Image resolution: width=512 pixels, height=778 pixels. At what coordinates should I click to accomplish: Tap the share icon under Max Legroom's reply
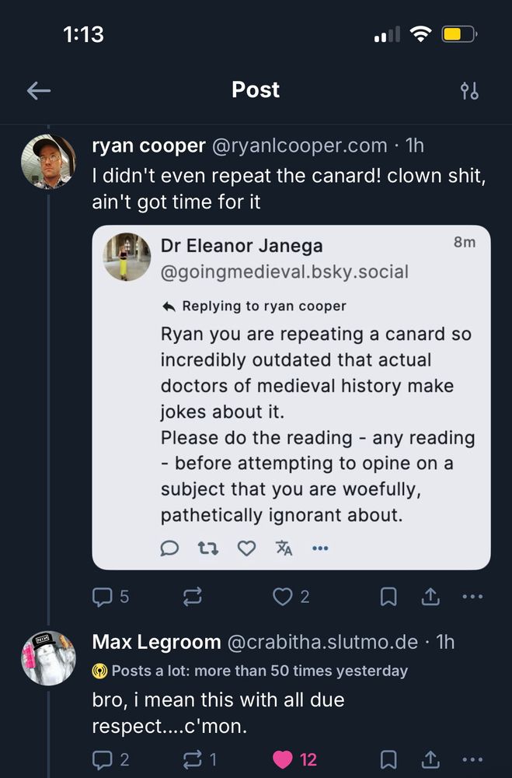point(431,759)
